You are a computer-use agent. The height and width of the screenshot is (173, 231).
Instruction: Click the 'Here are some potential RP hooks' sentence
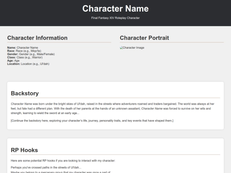pyautogui.click(x=63, y=161)
